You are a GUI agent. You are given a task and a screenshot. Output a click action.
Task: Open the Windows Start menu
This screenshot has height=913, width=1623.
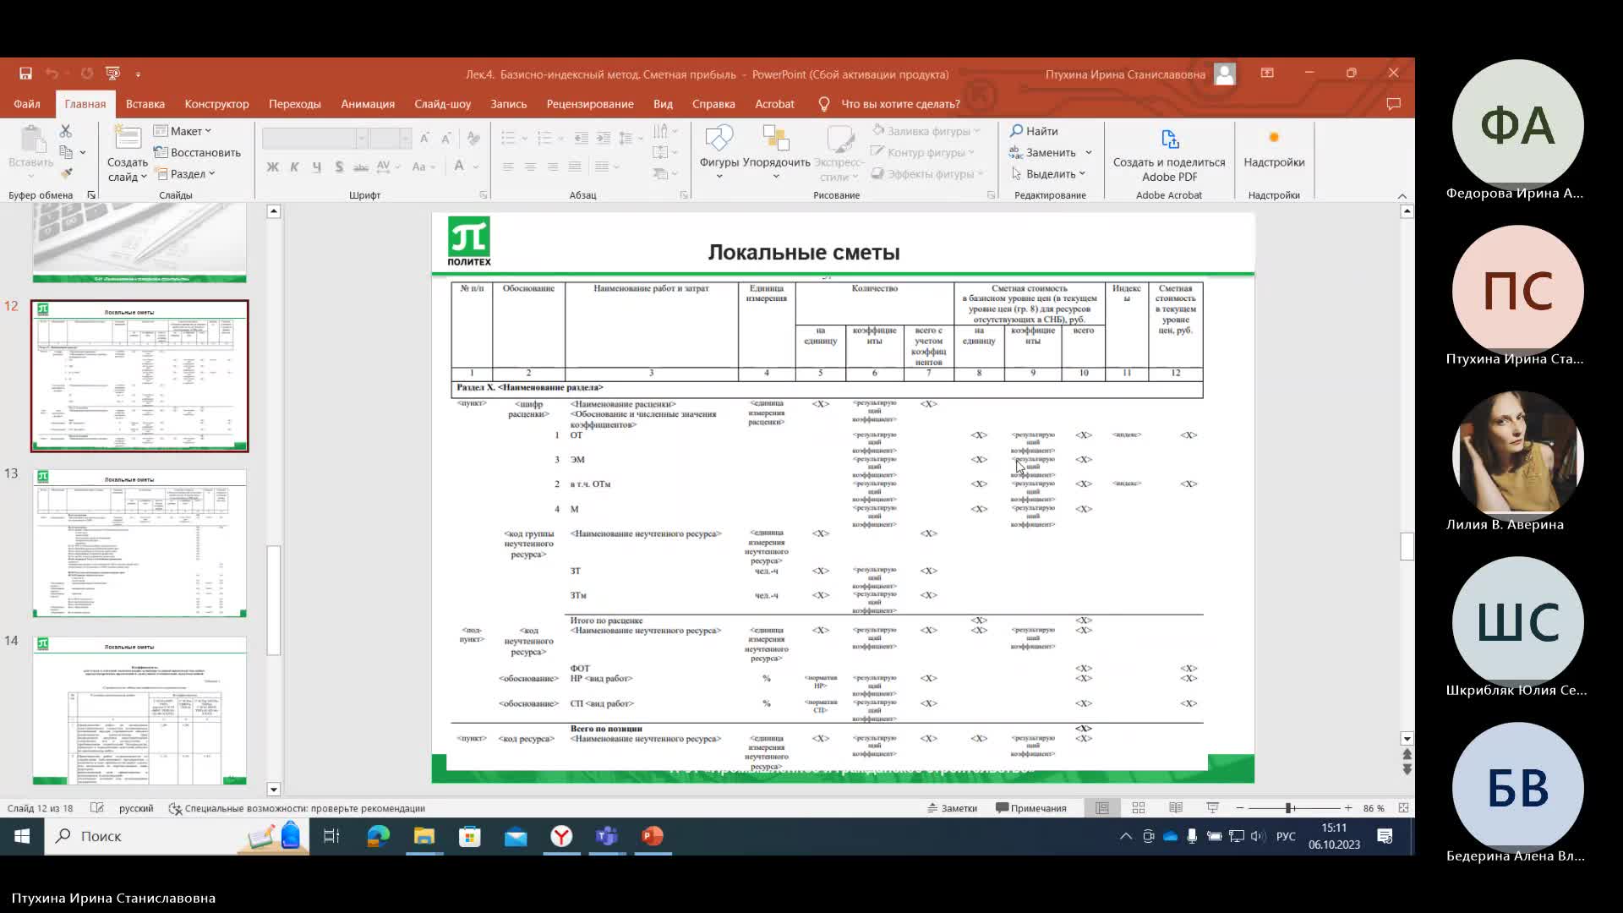(22, 836)
